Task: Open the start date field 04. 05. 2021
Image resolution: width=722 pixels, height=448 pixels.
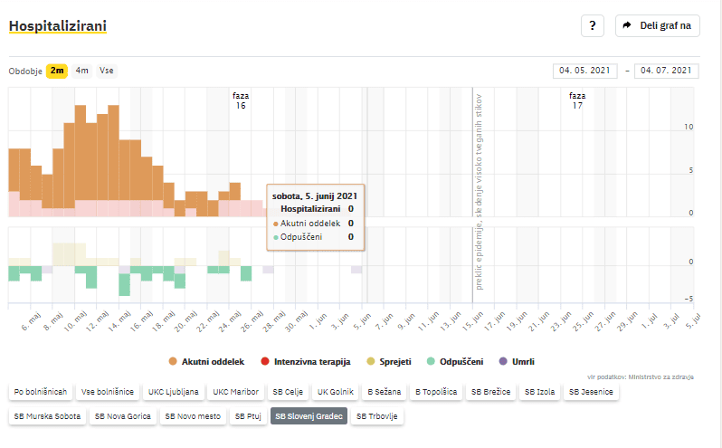Action: click(584, 71)
